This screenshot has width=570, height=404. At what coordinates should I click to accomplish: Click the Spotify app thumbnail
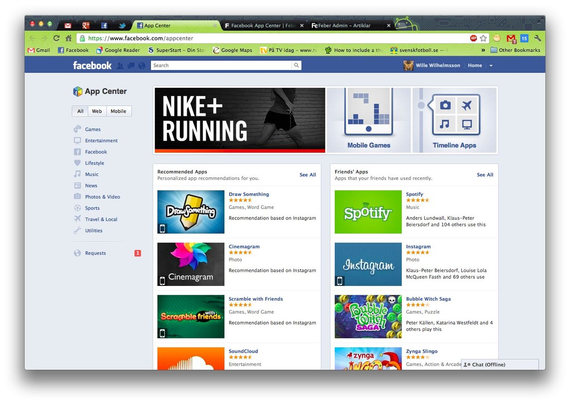(368, 212)
